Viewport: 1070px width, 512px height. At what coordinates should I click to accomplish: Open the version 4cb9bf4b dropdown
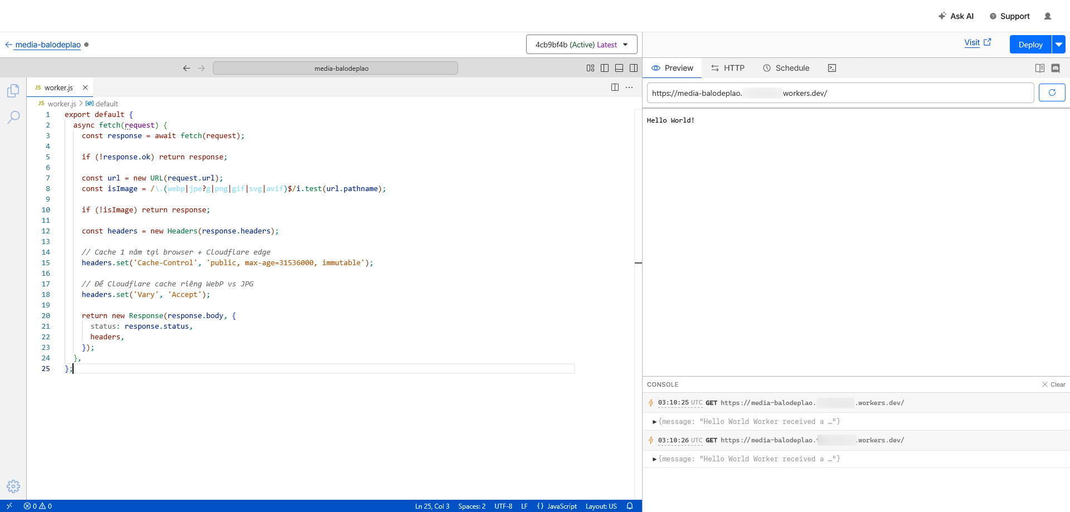581,45
